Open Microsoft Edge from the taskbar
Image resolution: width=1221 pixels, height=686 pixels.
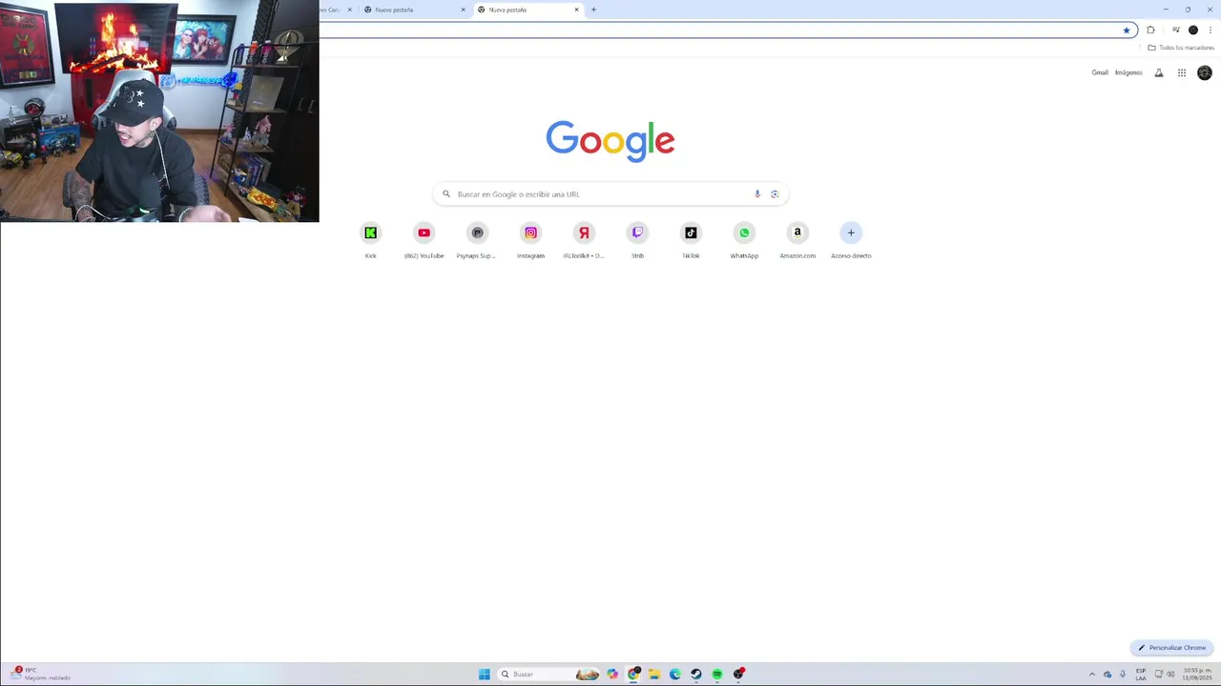tap(675, 675)
